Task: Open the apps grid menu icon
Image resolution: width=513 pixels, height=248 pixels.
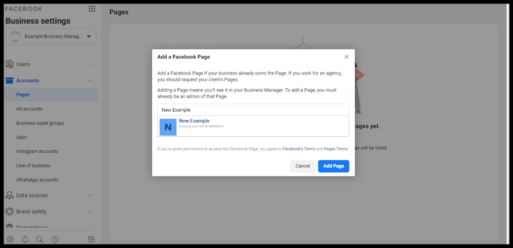Action: pos(92,9)
